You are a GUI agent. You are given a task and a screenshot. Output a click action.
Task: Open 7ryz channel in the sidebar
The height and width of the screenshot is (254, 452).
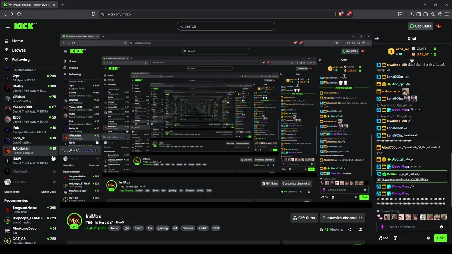pyautogui.click(x=30, y=78)
